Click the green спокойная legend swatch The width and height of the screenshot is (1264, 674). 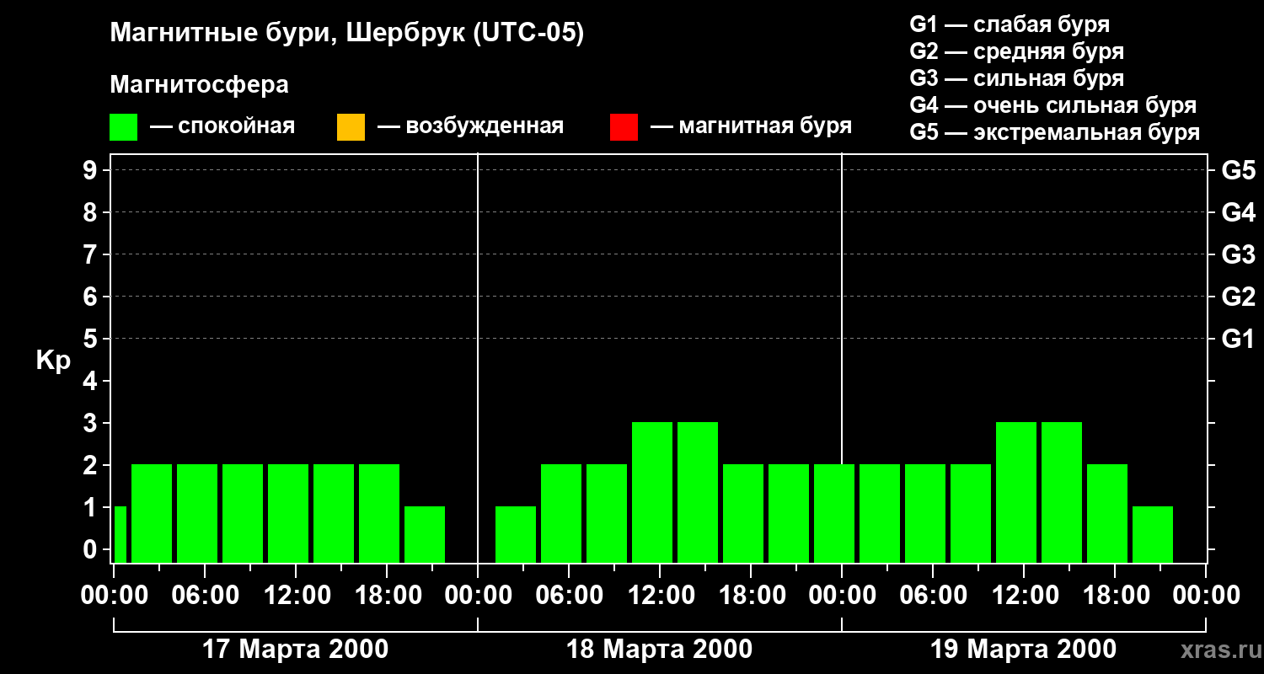click(124, 127)
